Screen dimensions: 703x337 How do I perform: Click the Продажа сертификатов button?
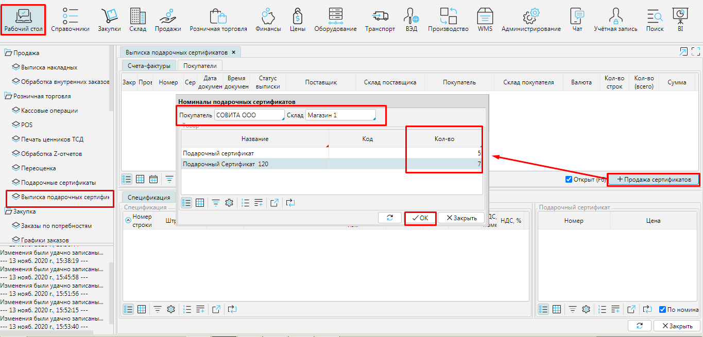pos(654,180)
